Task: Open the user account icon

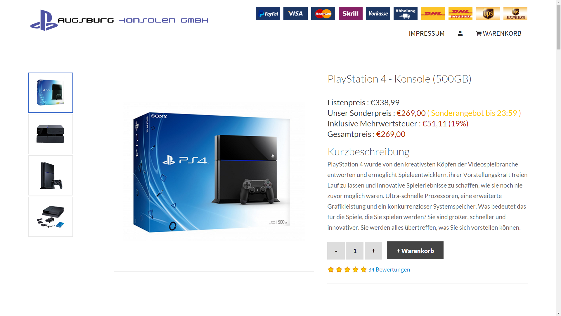Action: pos(460,33)
